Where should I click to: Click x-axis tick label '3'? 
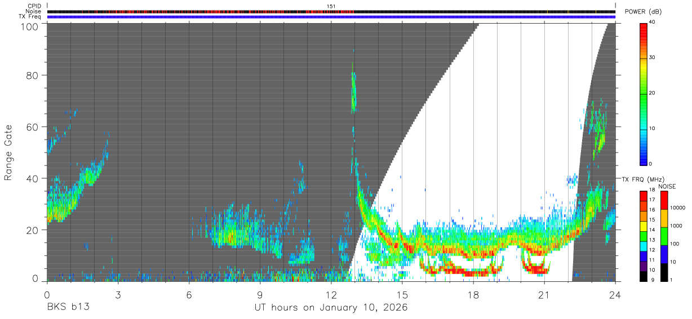[117, 294]
